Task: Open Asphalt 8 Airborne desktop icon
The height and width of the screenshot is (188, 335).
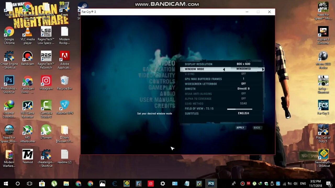Action: 323,35
